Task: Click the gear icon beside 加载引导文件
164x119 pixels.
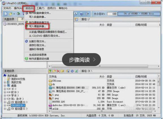Action: (x=27, y=41)
